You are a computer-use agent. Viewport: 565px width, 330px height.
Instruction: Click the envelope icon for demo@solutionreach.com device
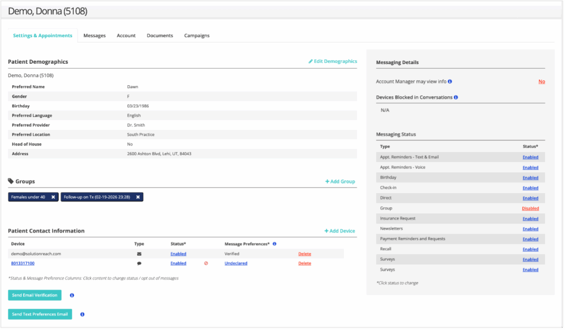coord(139,254)
